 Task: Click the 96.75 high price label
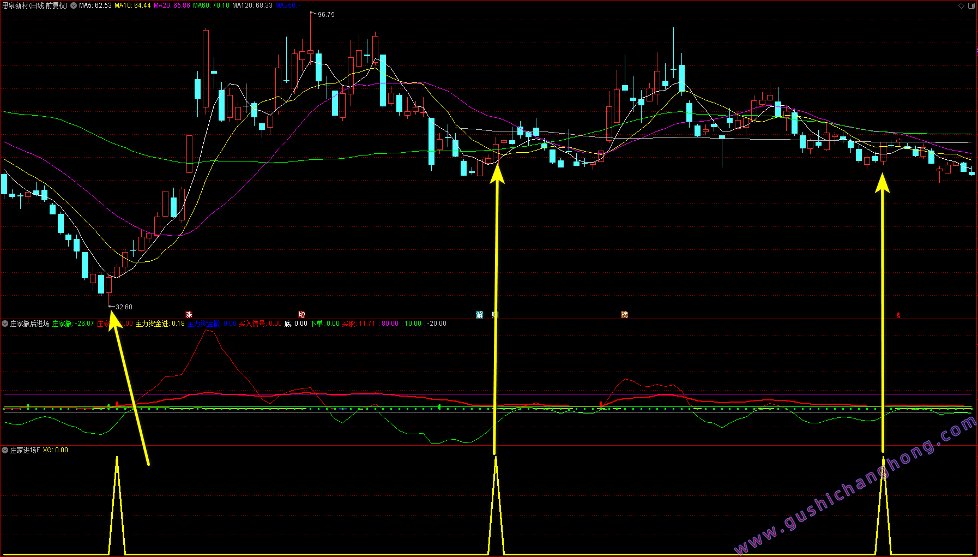pyautogui.click(x=326, y=15)
